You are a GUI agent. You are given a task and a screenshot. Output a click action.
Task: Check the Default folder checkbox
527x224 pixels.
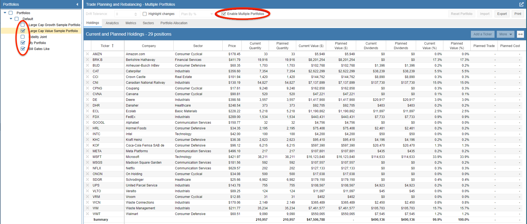coord(17,19)
